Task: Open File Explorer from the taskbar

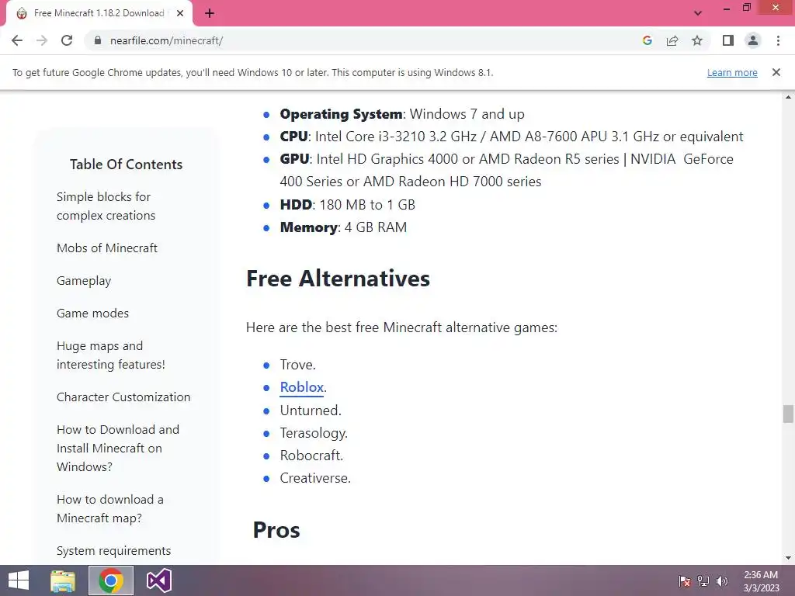Action: coord(63,580)
